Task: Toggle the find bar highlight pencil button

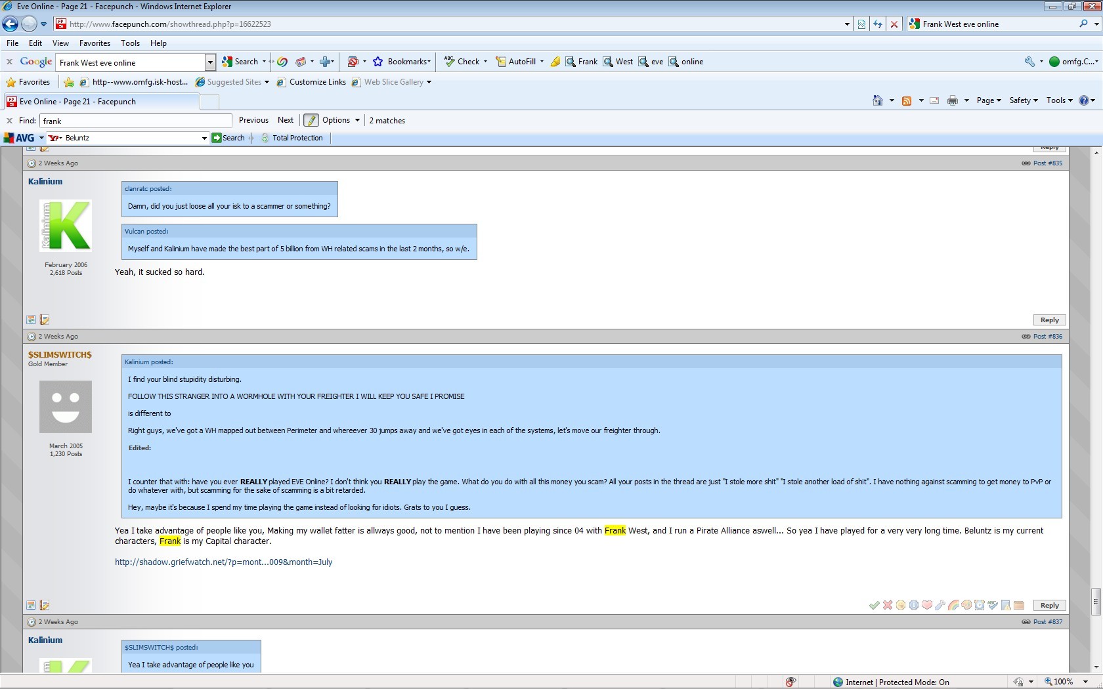Action: (311, 121)
